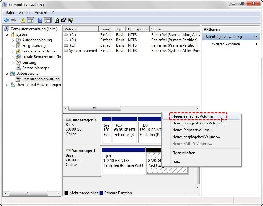Expand the Freigegebene Ordner node

13,52
